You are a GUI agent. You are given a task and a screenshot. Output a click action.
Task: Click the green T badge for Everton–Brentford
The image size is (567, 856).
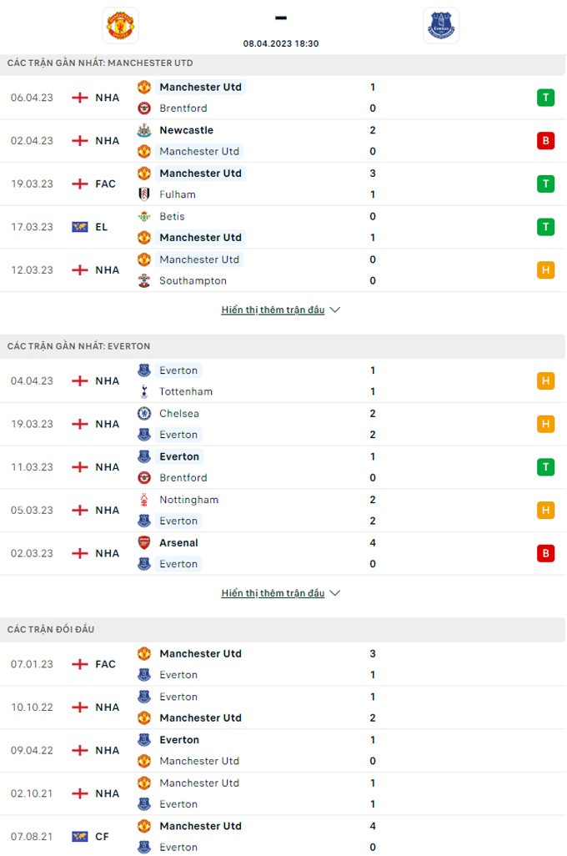(546, 467)
